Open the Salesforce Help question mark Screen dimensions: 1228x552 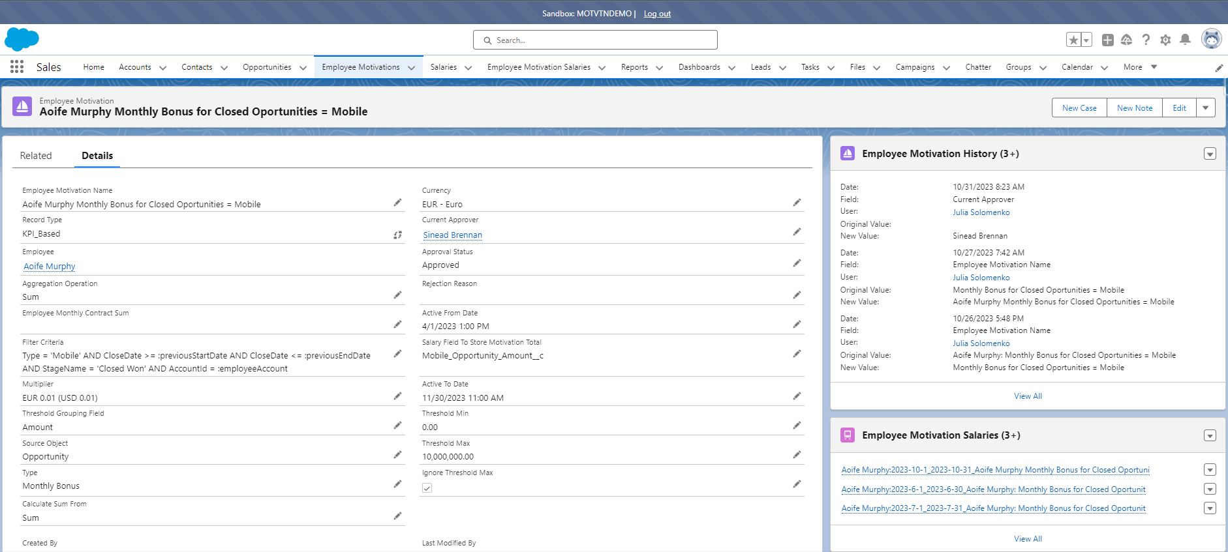click(x=1146, y=40)
